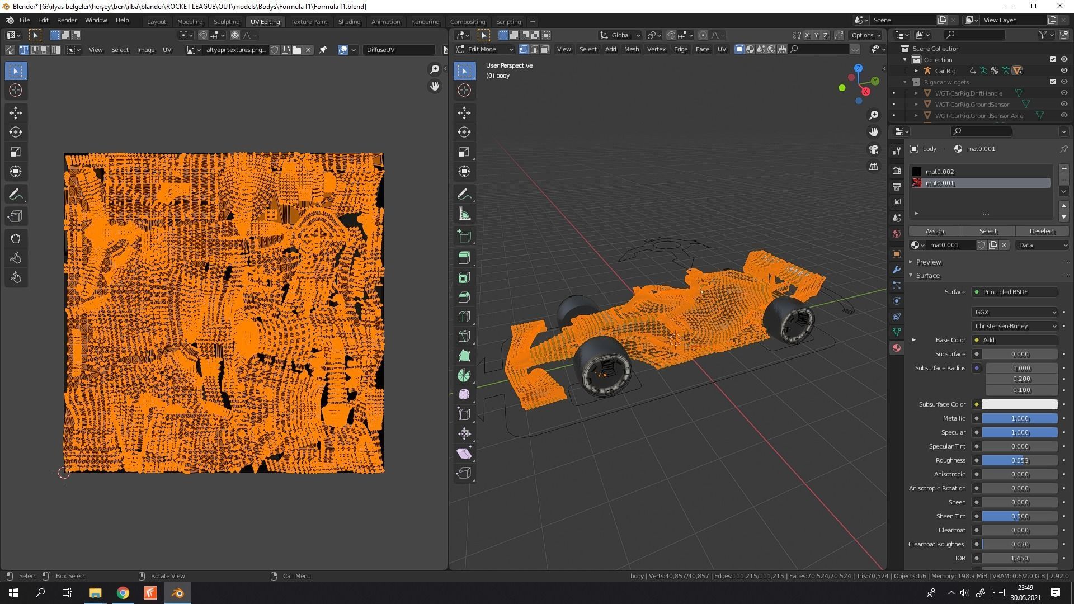This screenshot has height=604, width=1074.
Task: Select the Loop Cut tool
Action: click(x=464, y=317)
